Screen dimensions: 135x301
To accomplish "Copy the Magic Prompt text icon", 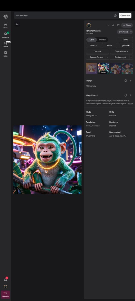I will click(125, 95).
